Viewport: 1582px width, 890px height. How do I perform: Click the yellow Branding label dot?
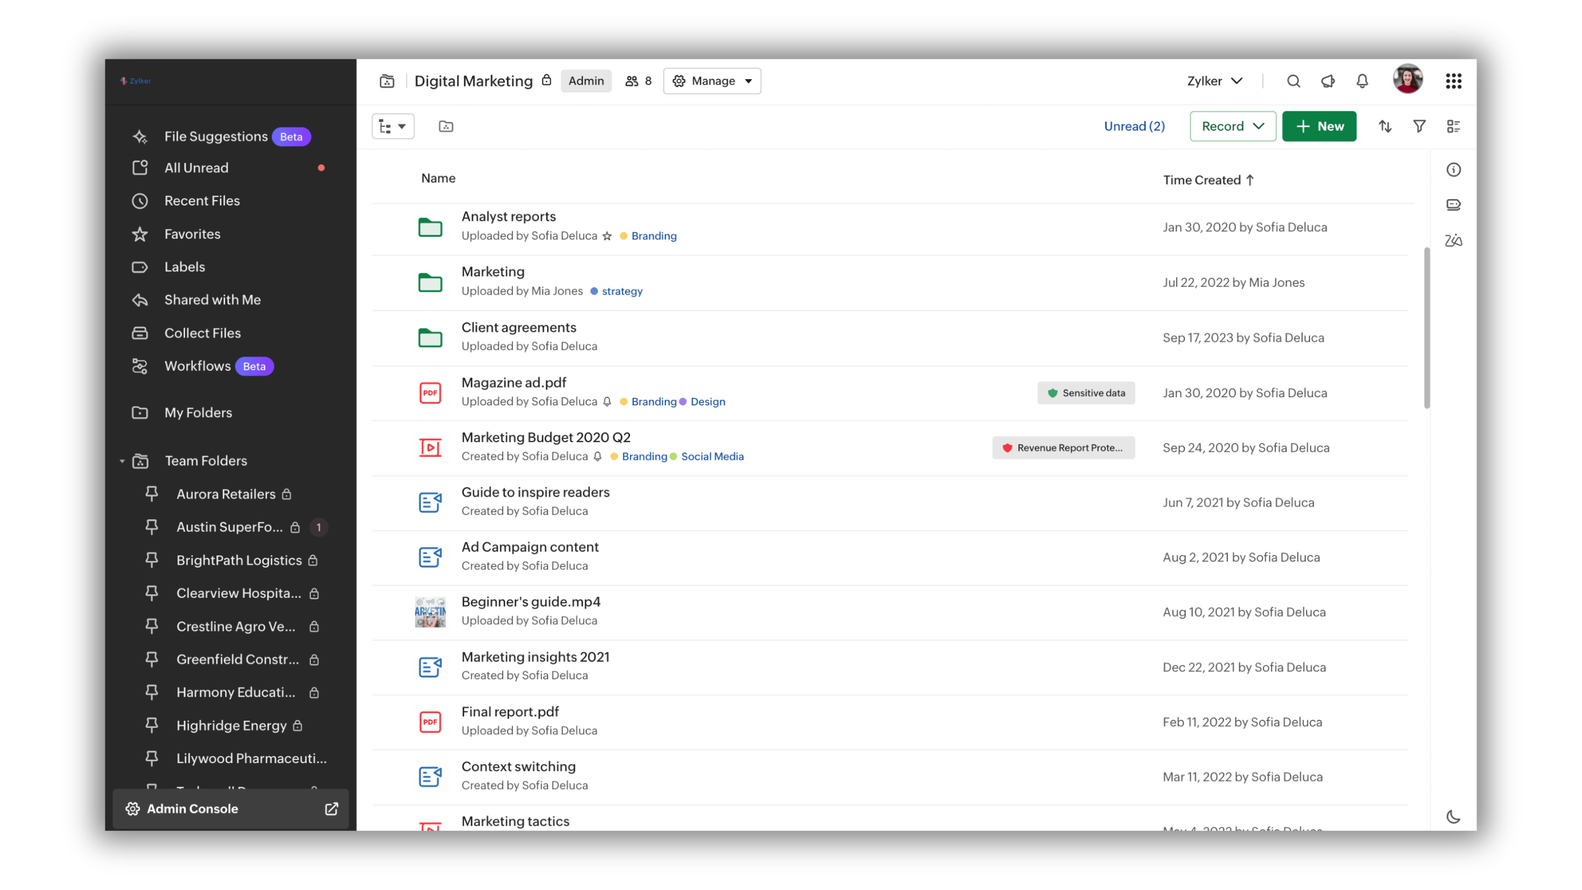point(623,236)
